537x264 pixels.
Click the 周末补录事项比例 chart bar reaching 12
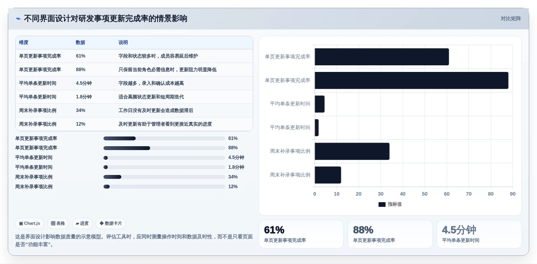[328, 175]
